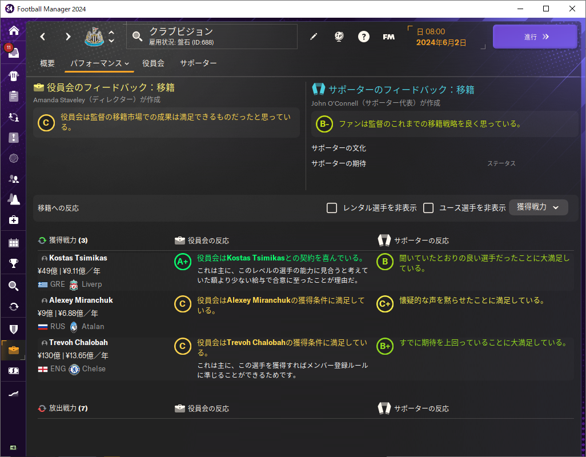Image resolution: width=586 pixels, height=457 pixels.
Task: Click the B+ supporter rating for Chalobah
Action: tap(385, 346)
